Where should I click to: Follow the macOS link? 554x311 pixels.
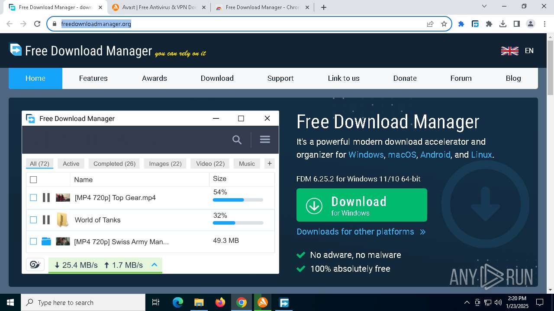click(x=402, y=155)
